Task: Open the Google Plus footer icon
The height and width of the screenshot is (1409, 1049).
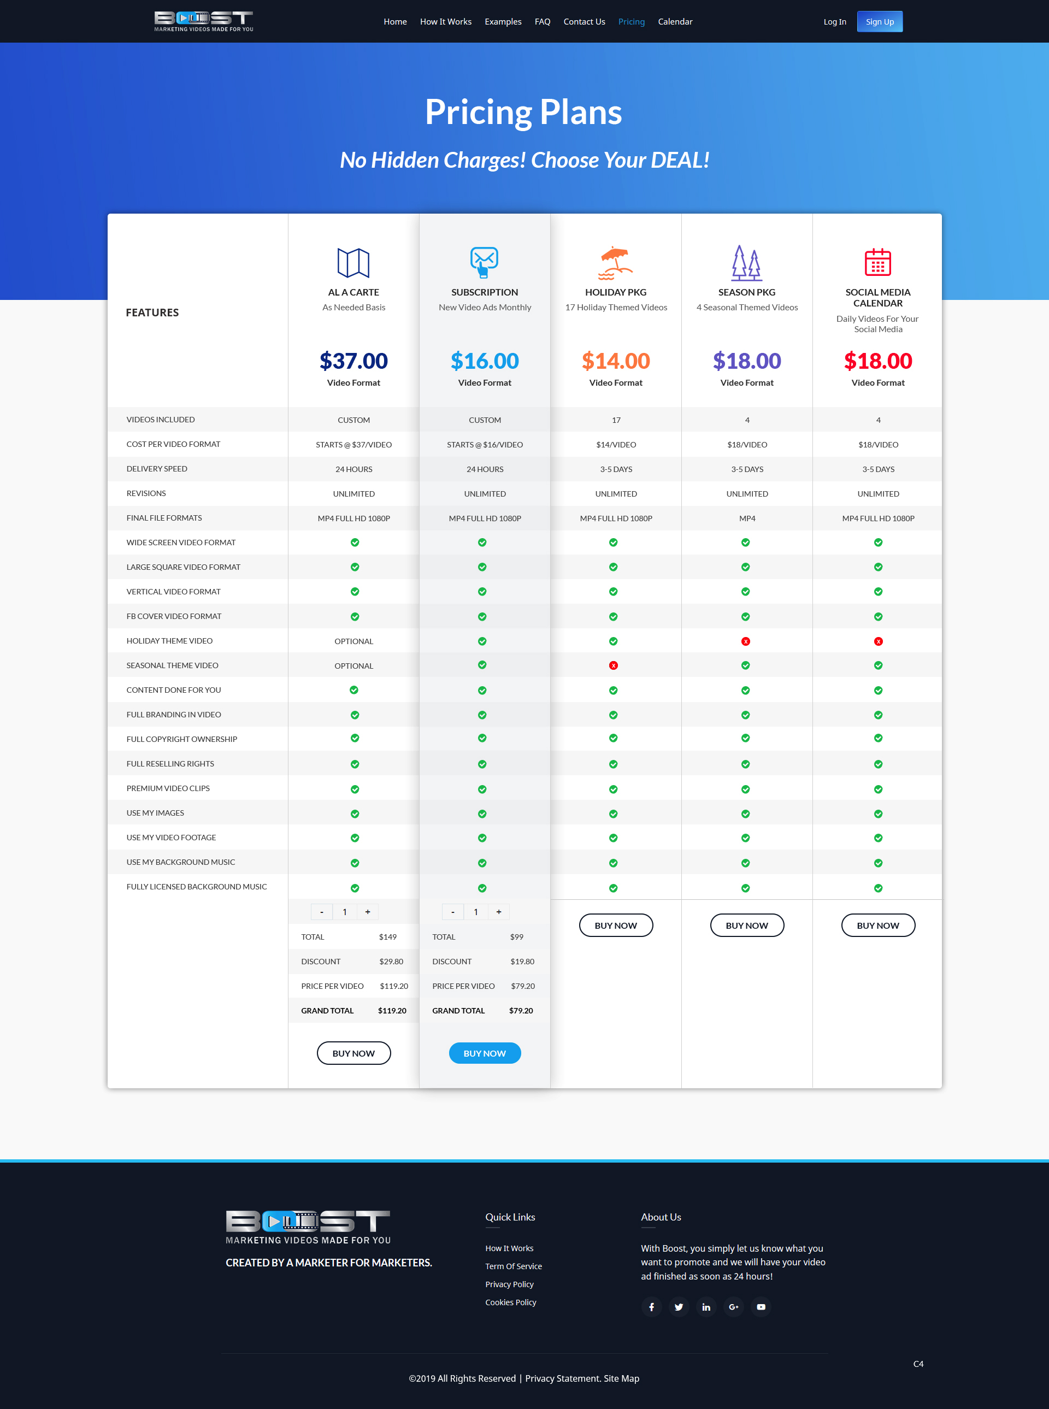Action: point(733,1307)
